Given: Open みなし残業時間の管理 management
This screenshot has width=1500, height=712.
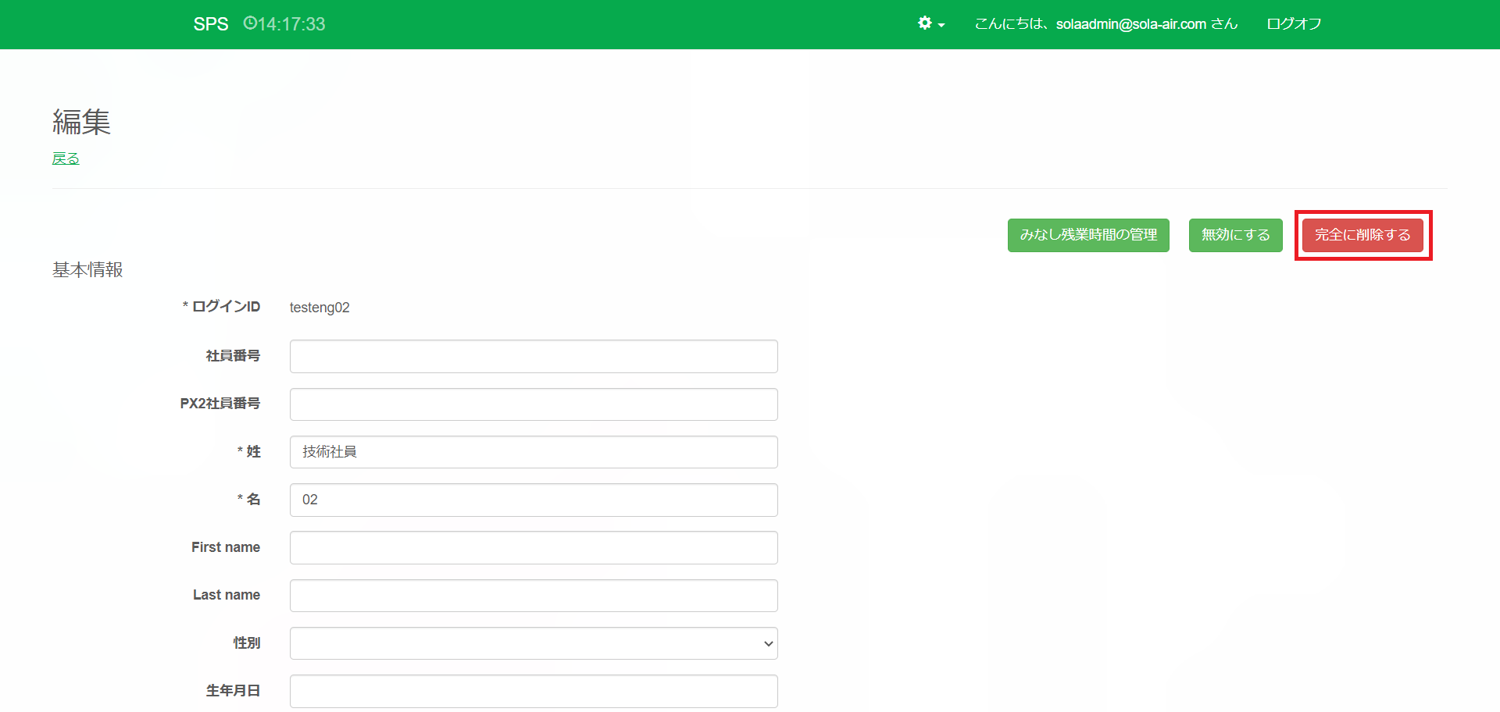Looking at the screenshot, I should pos(1088,235).
